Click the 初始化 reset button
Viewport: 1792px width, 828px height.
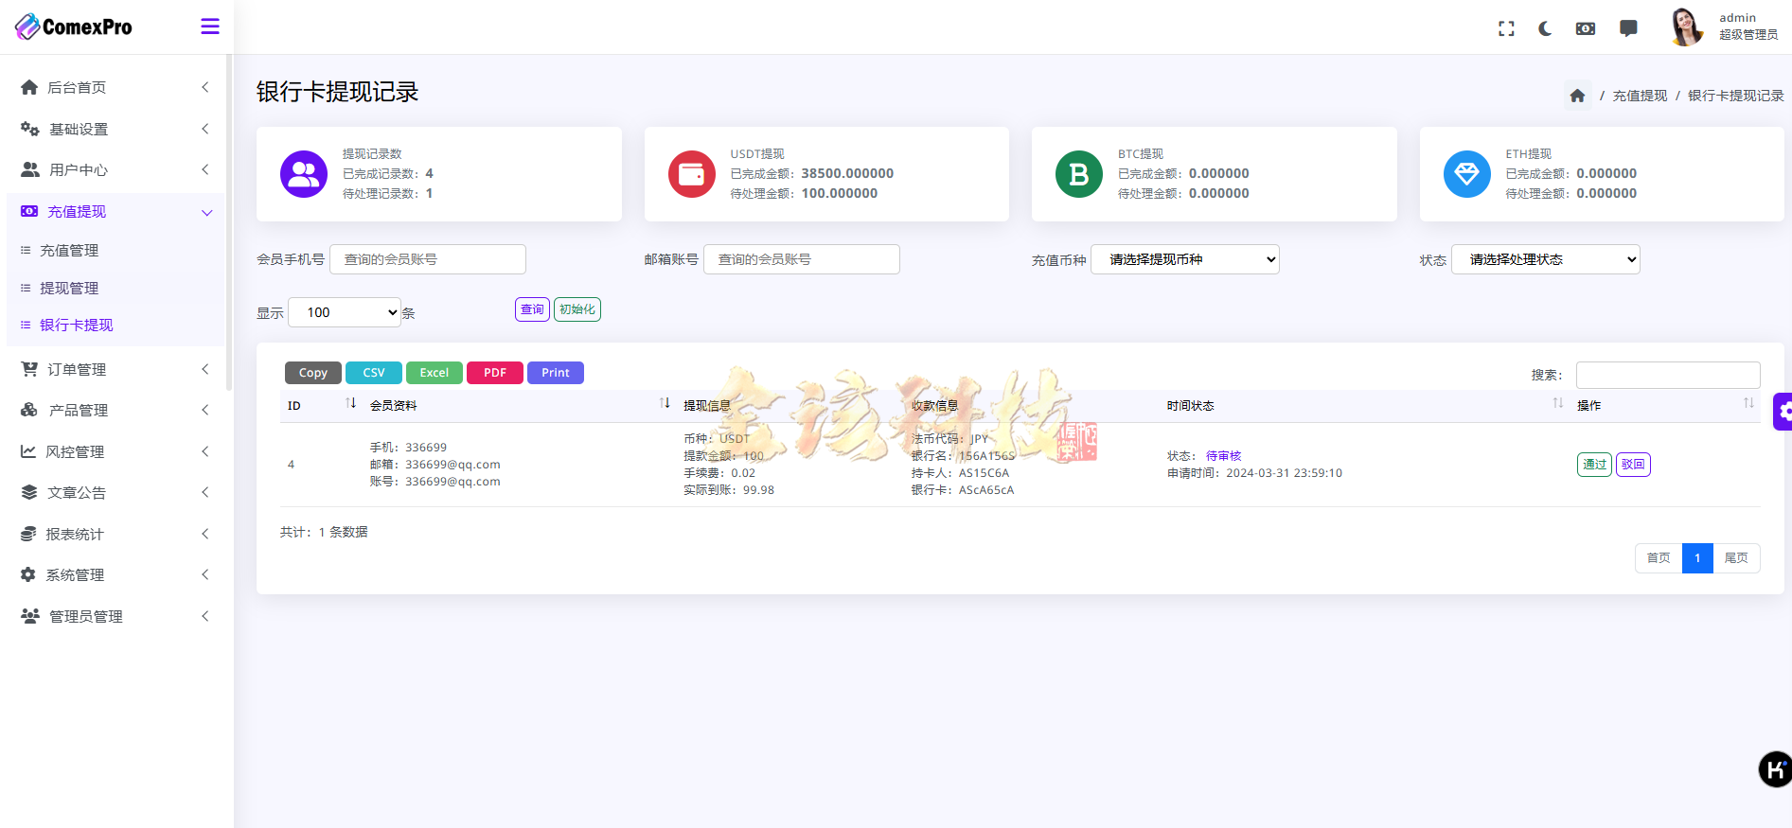tap(577, 309)
